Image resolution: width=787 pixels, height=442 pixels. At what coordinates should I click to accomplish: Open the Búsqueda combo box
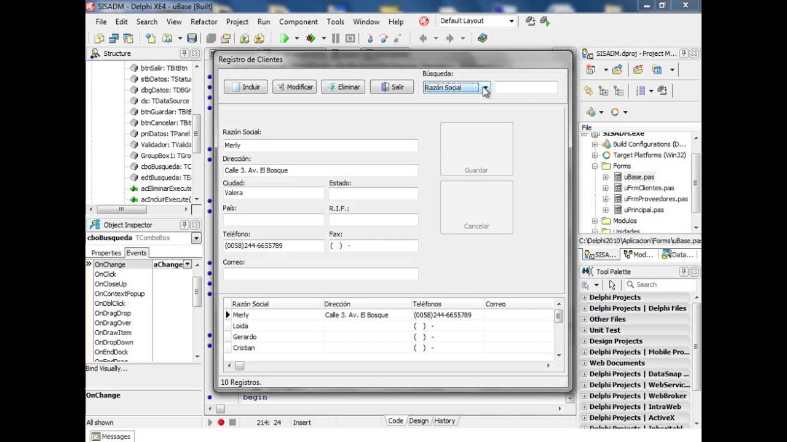click(x=485, y=88)
